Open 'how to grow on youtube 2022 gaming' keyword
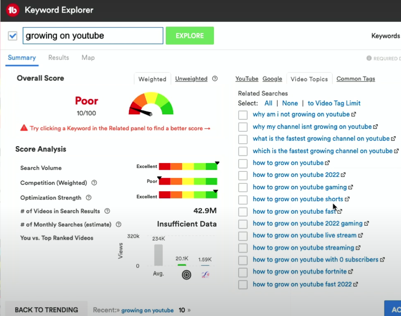This screenshot has height=316, width=401. 307,224
